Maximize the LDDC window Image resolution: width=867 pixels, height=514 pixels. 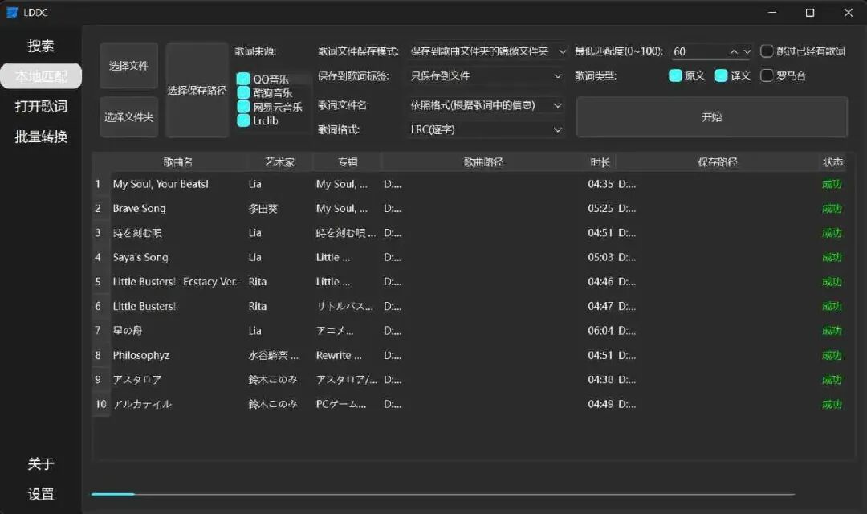810,12
